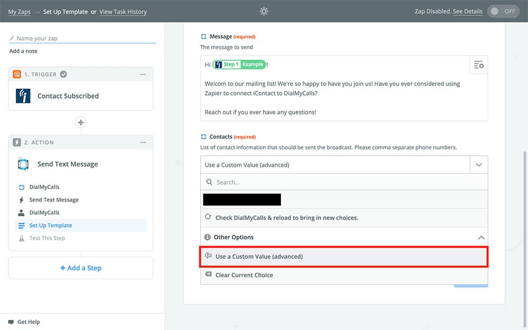528x330 pixels.
Task: Toggle the Zap ON/OFF switch
Action: [x=503, y=11]
